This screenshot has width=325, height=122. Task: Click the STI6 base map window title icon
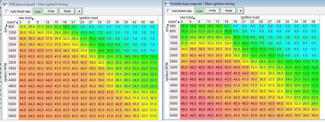click(5, 4)
